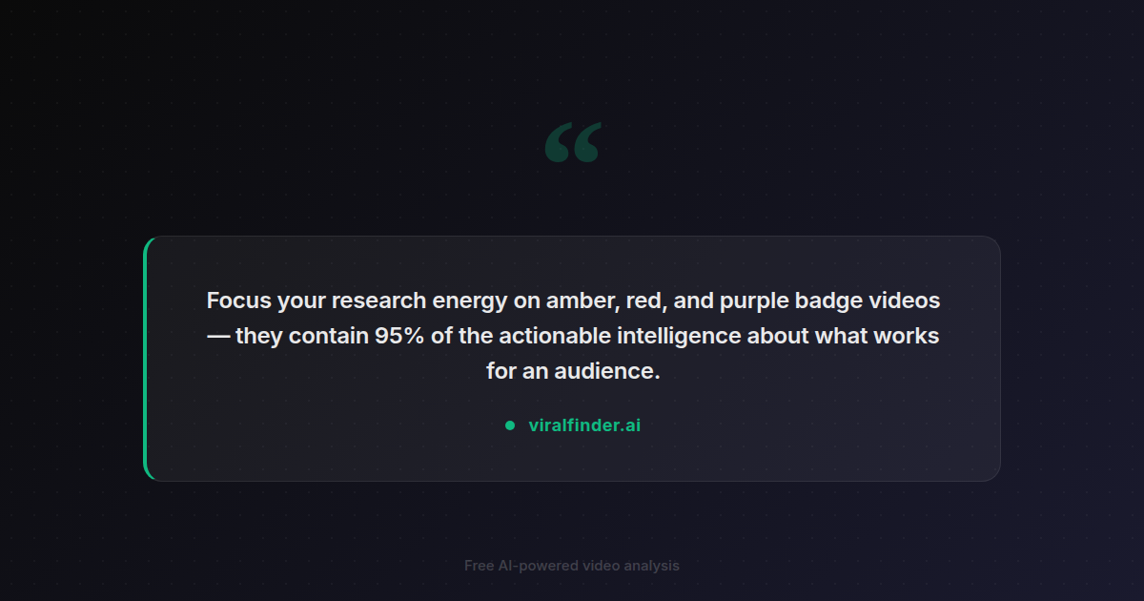Click the "Free AI-powered video analysis" footer text
This screenshot has height=601, width=1144.
tap(572, 566)
